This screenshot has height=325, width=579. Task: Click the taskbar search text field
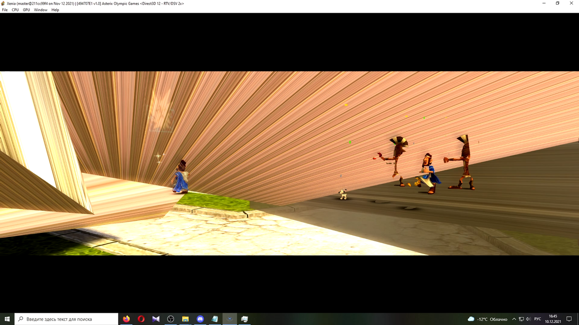point(66,319)
